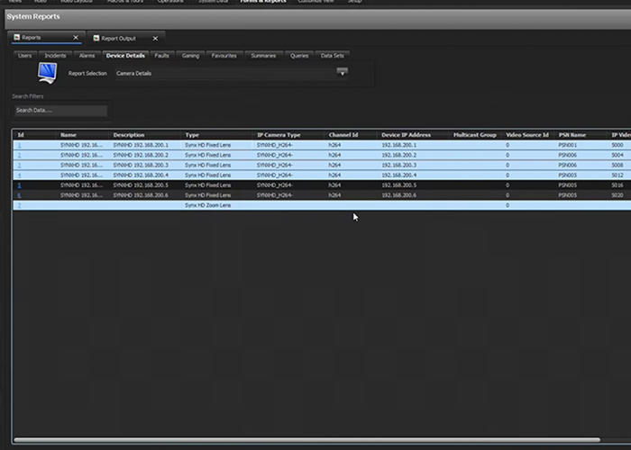Viewport: 631px width, 450px height.
Task: Open the Faults report tab
Action: pos(161,56)
